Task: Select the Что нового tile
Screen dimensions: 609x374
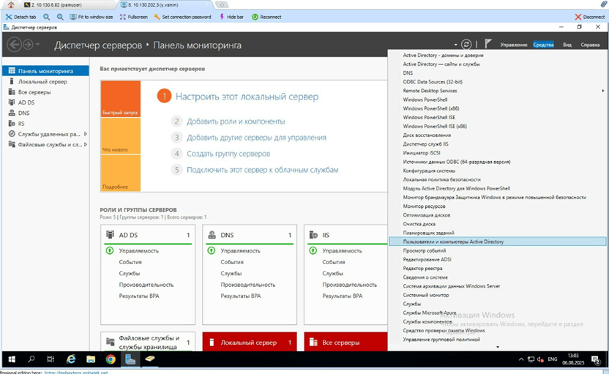Action: (120, 136)
